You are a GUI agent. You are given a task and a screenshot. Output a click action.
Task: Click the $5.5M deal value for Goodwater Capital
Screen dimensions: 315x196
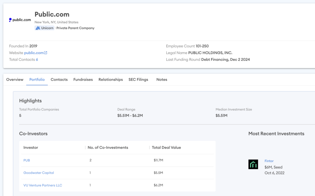pyautogui.click(x=158, y=173)
